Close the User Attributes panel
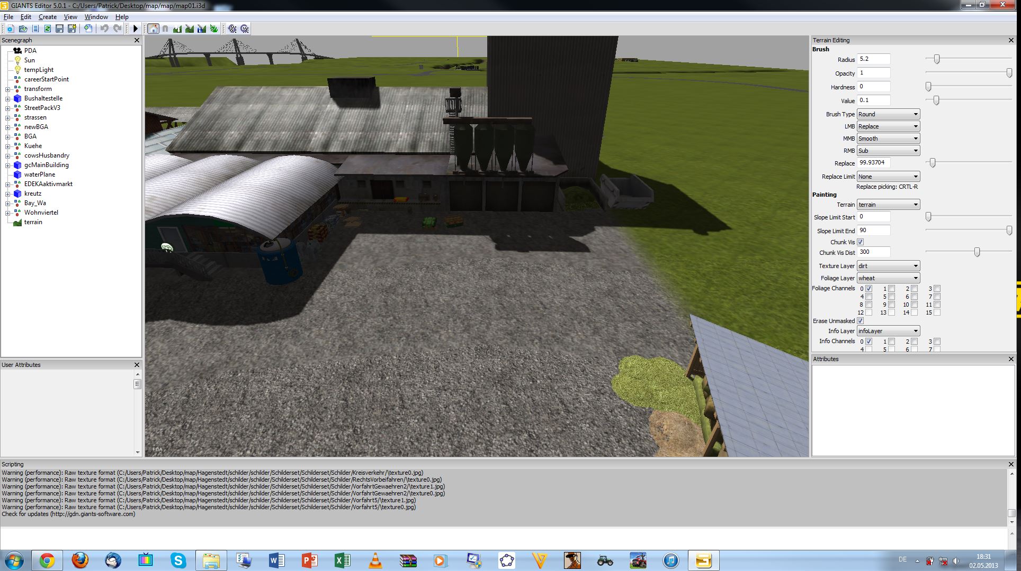1021x571 pixels. (x=137, y=365)
